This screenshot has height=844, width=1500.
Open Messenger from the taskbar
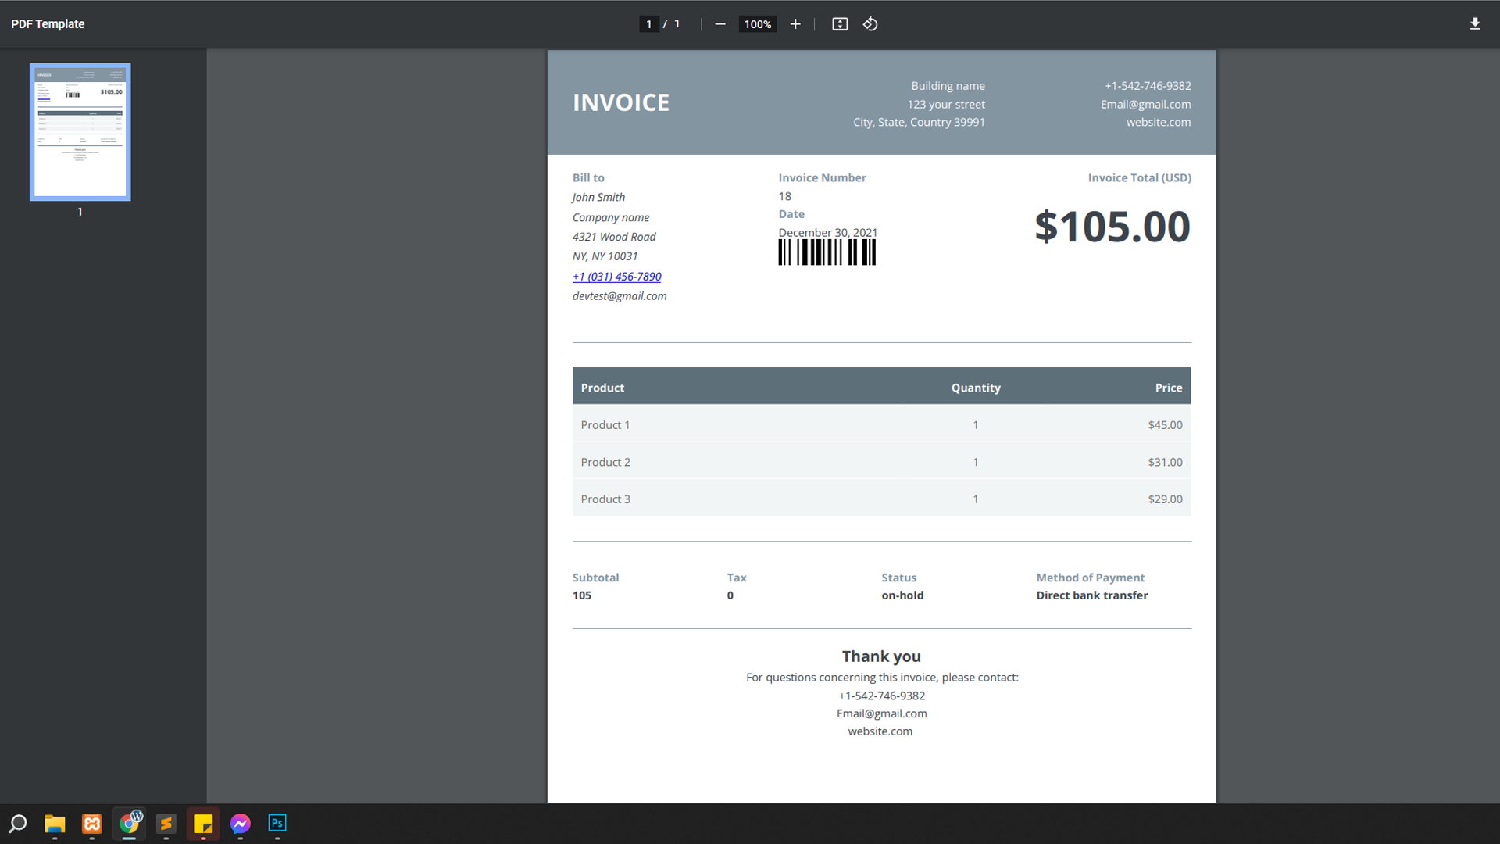(241, 824)
